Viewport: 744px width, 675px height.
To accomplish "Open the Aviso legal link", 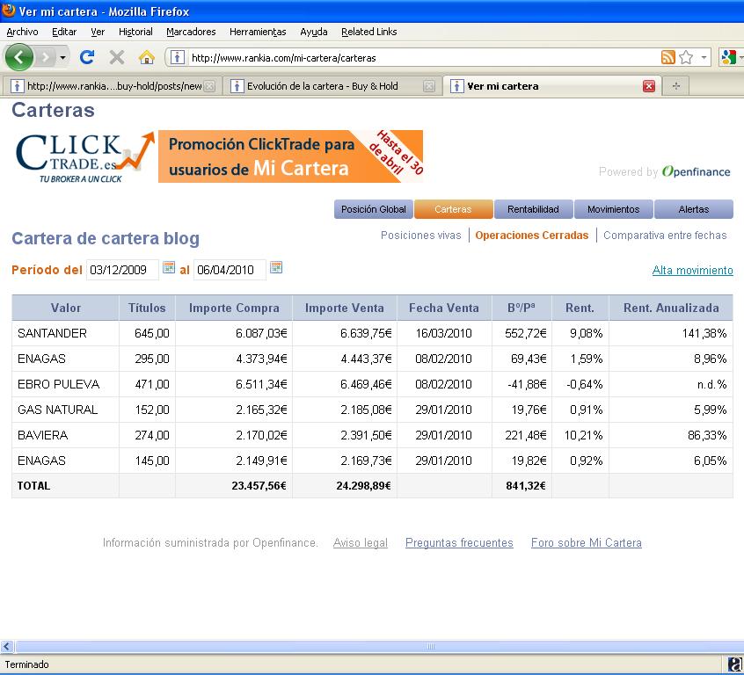I will tap(361, 542).
